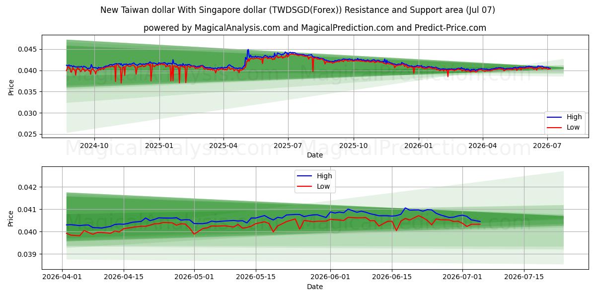The width and height of the screenshot is (596, 298).
Task: Click the 2026-04 date tick on top chart
Action: [482, 146]
